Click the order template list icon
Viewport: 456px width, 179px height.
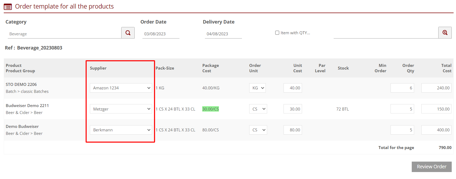[8, 7]
